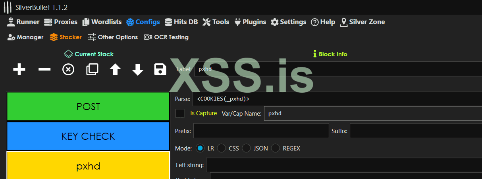This screenshot has width=482, height=179.
Task: Toggle the Is Capture checkbox
Action: point(180,113)
